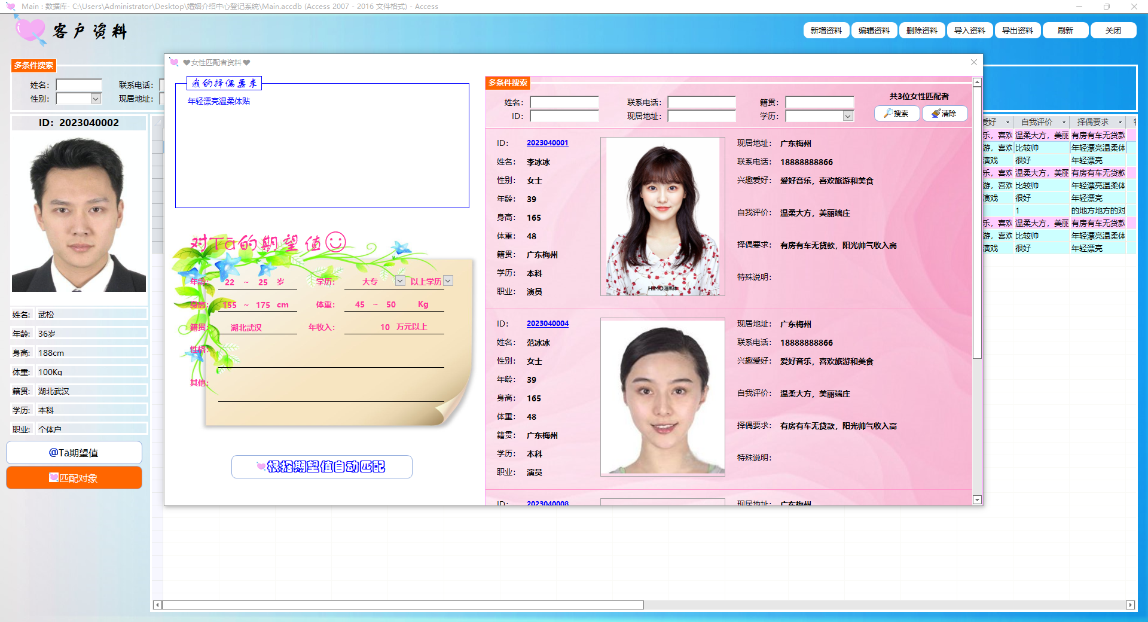This screenshot has width=1148, height=622.
Task: Click the orange 匹配对象 button
Action: point(74,478)
